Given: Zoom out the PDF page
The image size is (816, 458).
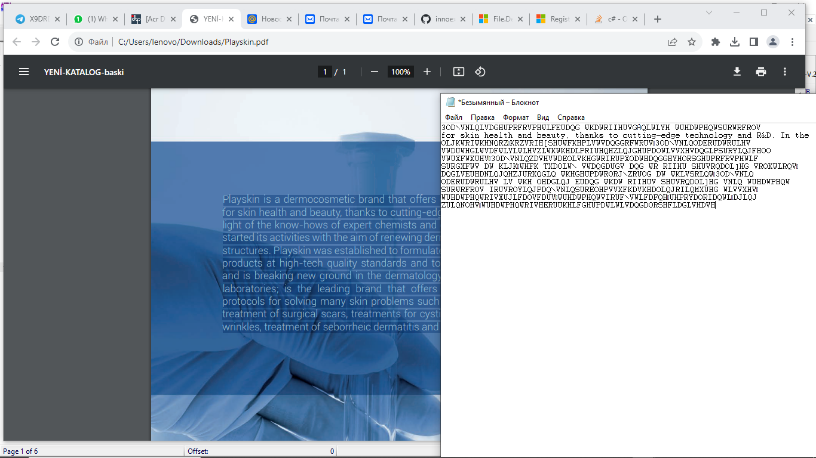Looking at the screenshot, I should (375, 72).
